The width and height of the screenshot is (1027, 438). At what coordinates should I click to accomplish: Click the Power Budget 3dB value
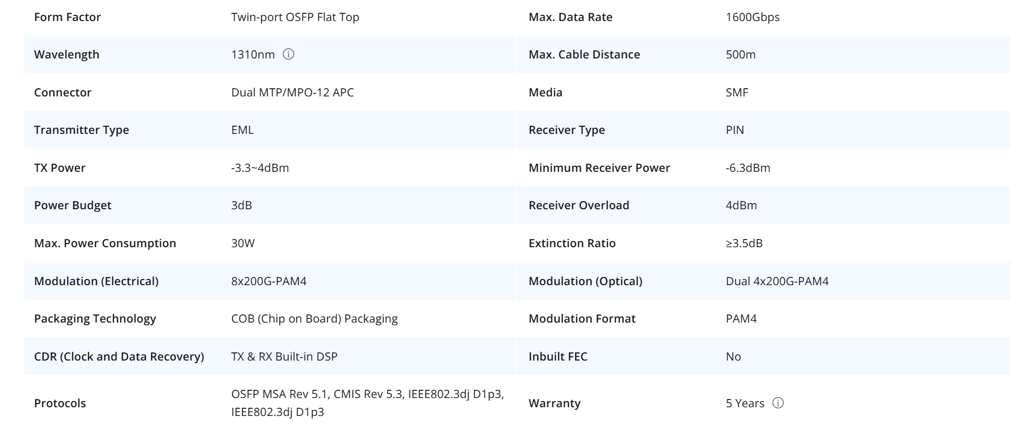[241, 205]
